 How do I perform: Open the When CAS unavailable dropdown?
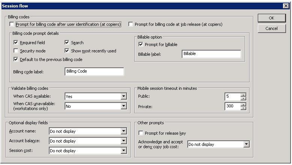coord(124,106)
